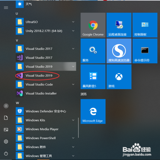160x160 pixels.
Task: Expand the UltraISO folder chevron
Action: pyautogui.click(x=73, y=22)
